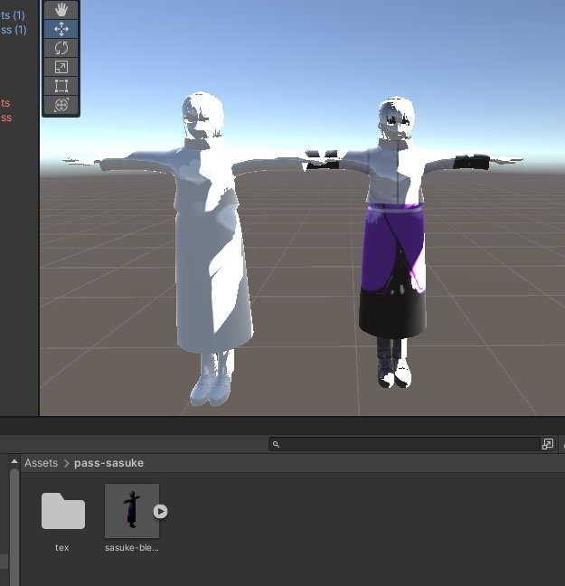Open the tex folder
Viewport: 565px width, 586px height.
coord(62,511)
